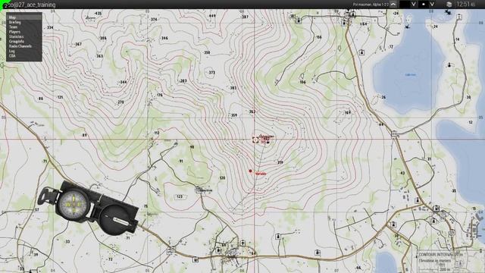Screen dimensions: 485x273
Task: Toggle map textures with the layers icon
Action: (x=449, y=5)
